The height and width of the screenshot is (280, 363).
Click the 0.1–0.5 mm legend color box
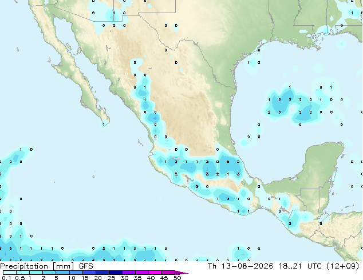pos(10,273)
